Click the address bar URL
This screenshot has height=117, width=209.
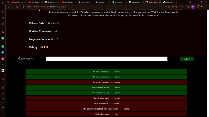(46, 7)
